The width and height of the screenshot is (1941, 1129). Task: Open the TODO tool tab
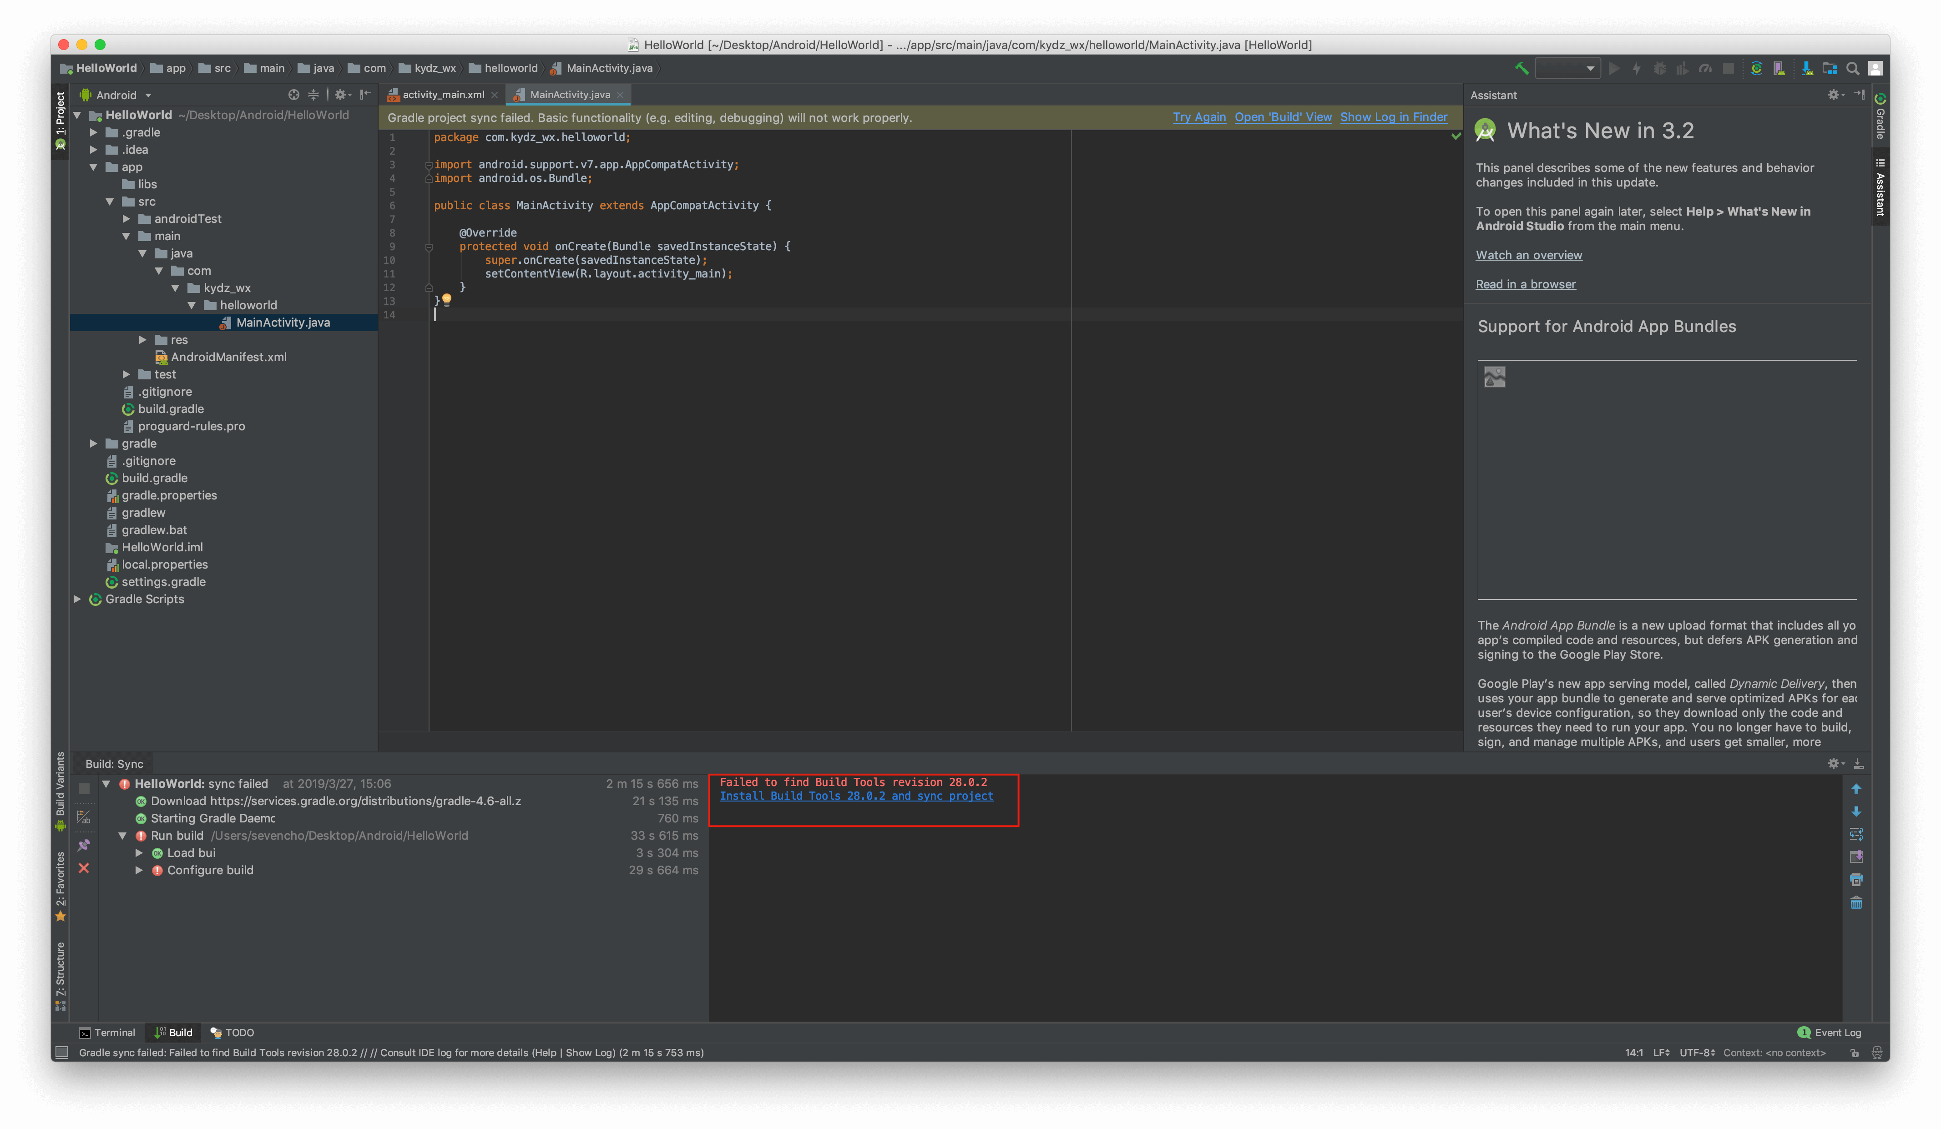(x=232, y=1033)
